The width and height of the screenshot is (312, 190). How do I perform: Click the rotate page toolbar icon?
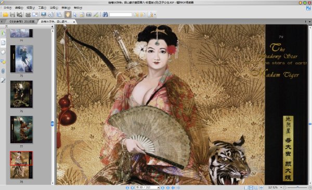tap(51, 15)
